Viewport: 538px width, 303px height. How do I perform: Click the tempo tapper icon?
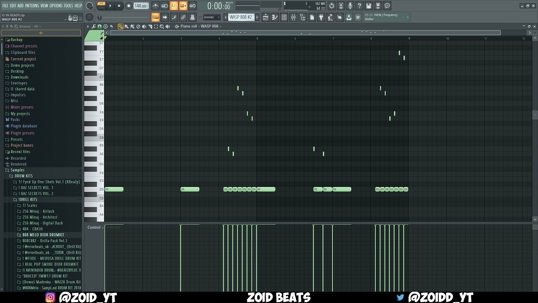pyautogui.click(x=330, y=17)
